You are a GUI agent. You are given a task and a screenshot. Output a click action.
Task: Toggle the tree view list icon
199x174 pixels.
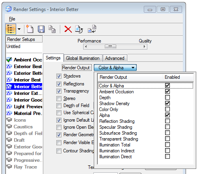click(x=11, y=29)
